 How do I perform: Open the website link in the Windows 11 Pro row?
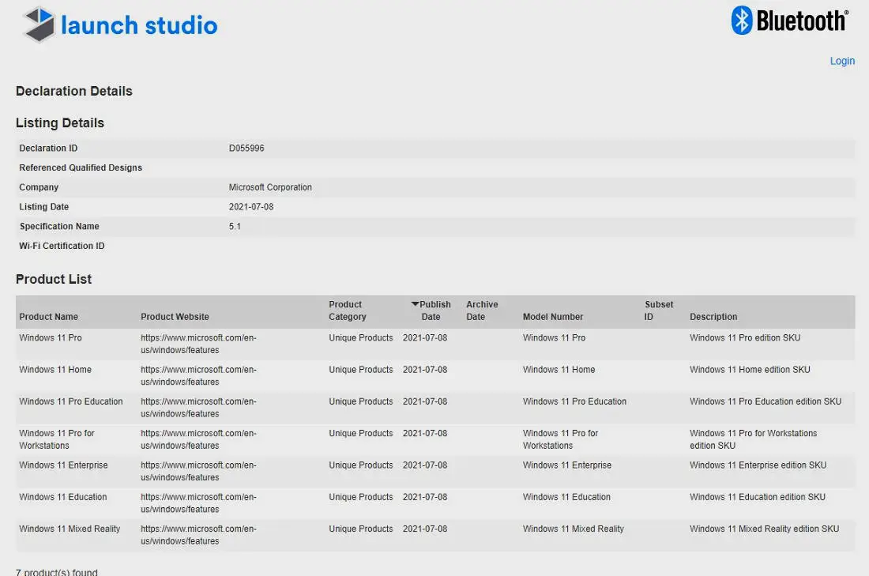coord(198,344)
